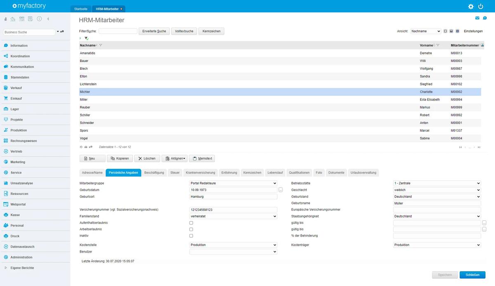Select the list-detail layout toggle

coord(457,31)
